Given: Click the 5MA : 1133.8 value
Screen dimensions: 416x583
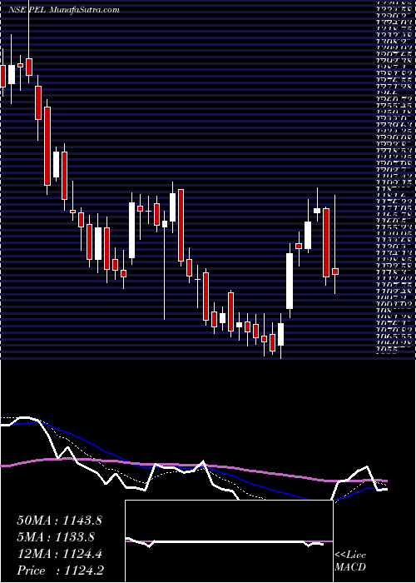Looking at the screenshot, I should point(56,537).
